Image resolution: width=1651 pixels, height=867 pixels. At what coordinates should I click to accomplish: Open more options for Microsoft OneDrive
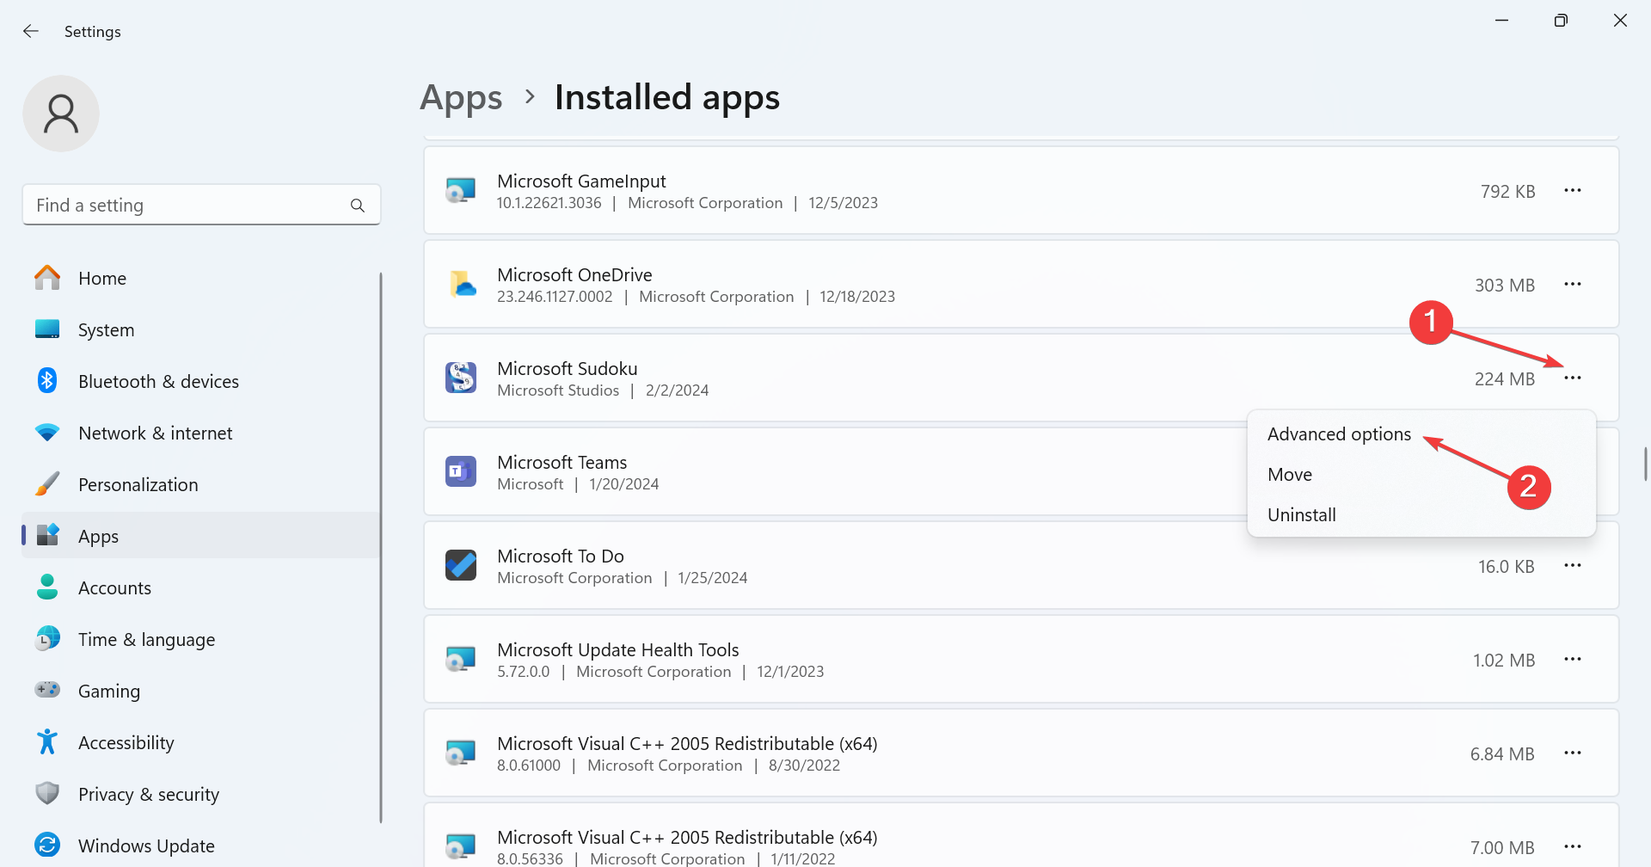point(1573,284)
